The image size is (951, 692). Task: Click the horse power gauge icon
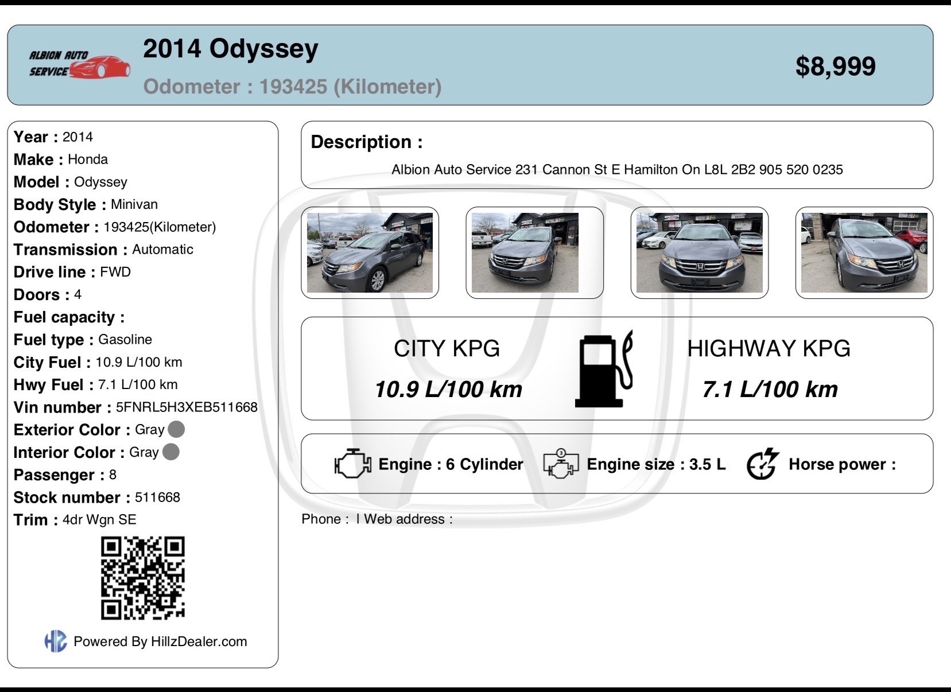coord(763,464)
